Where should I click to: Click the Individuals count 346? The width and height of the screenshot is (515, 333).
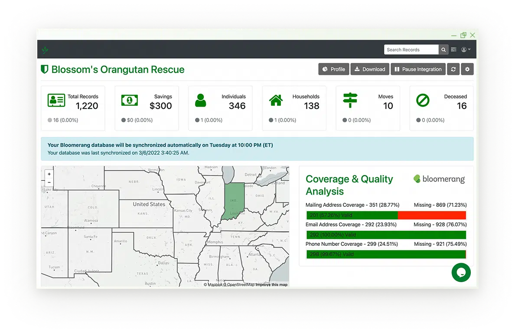pyautogui.click(x=237, y=106)
